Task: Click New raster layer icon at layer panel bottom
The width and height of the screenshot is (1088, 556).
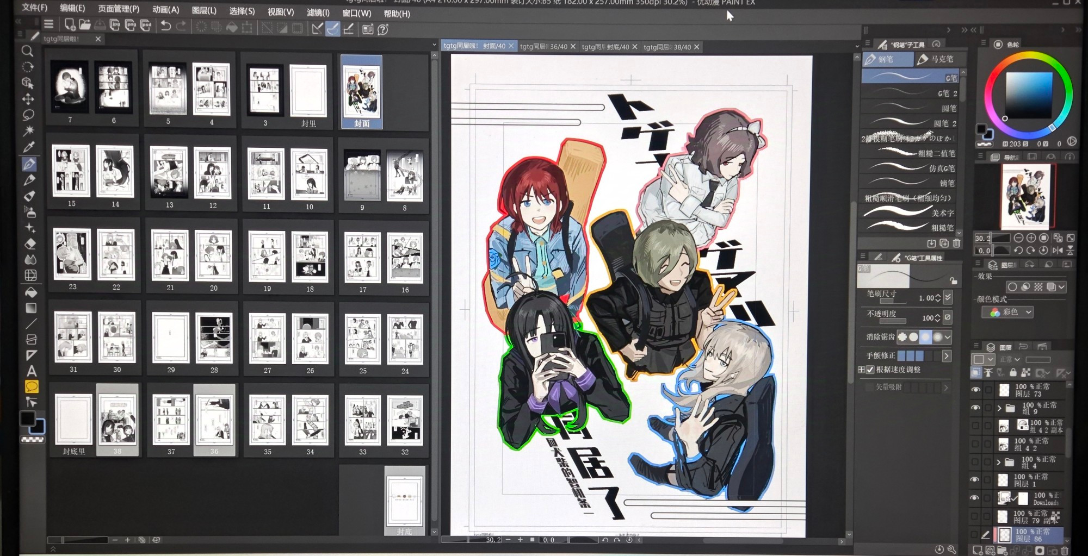Action: pos(978,551)
